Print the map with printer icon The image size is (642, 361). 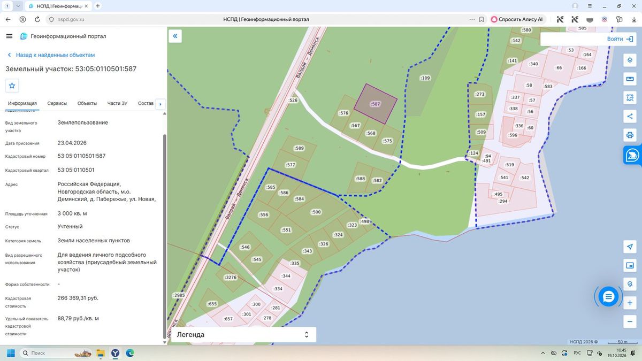(630, 135)
